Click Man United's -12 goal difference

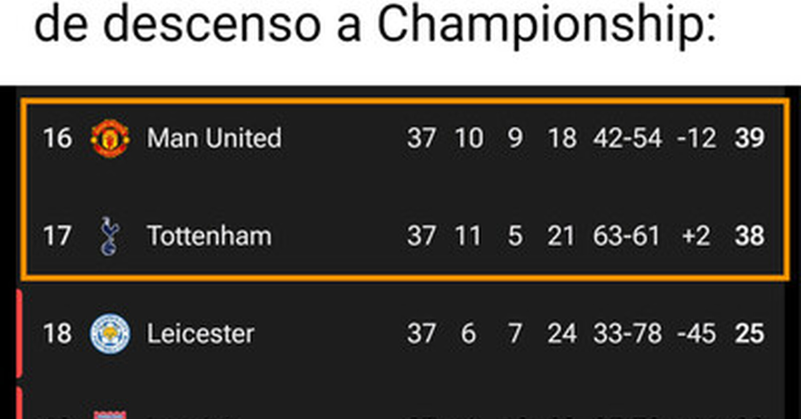coord(696,138)
